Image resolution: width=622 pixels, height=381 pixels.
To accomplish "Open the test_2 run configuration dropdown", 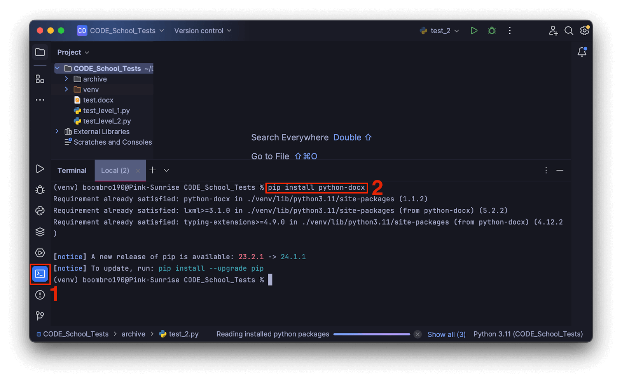I will pyautogui.click(x=440, y=31).
